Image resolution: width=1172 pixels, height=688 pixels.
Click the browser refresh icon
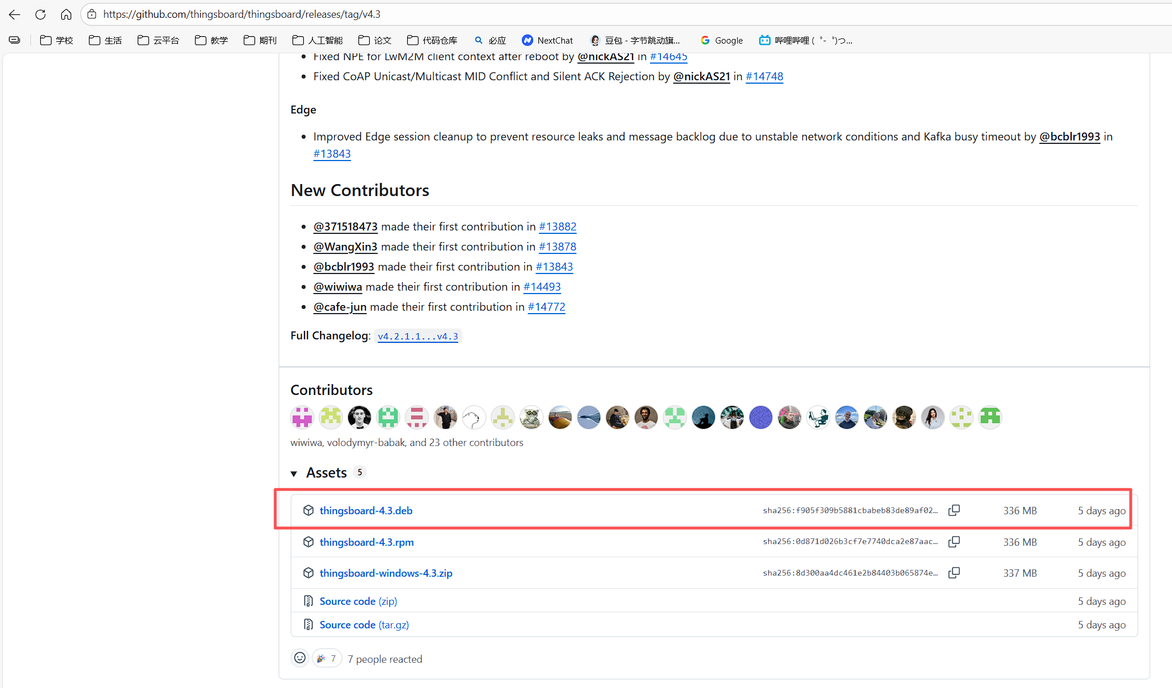coord(40,14)
